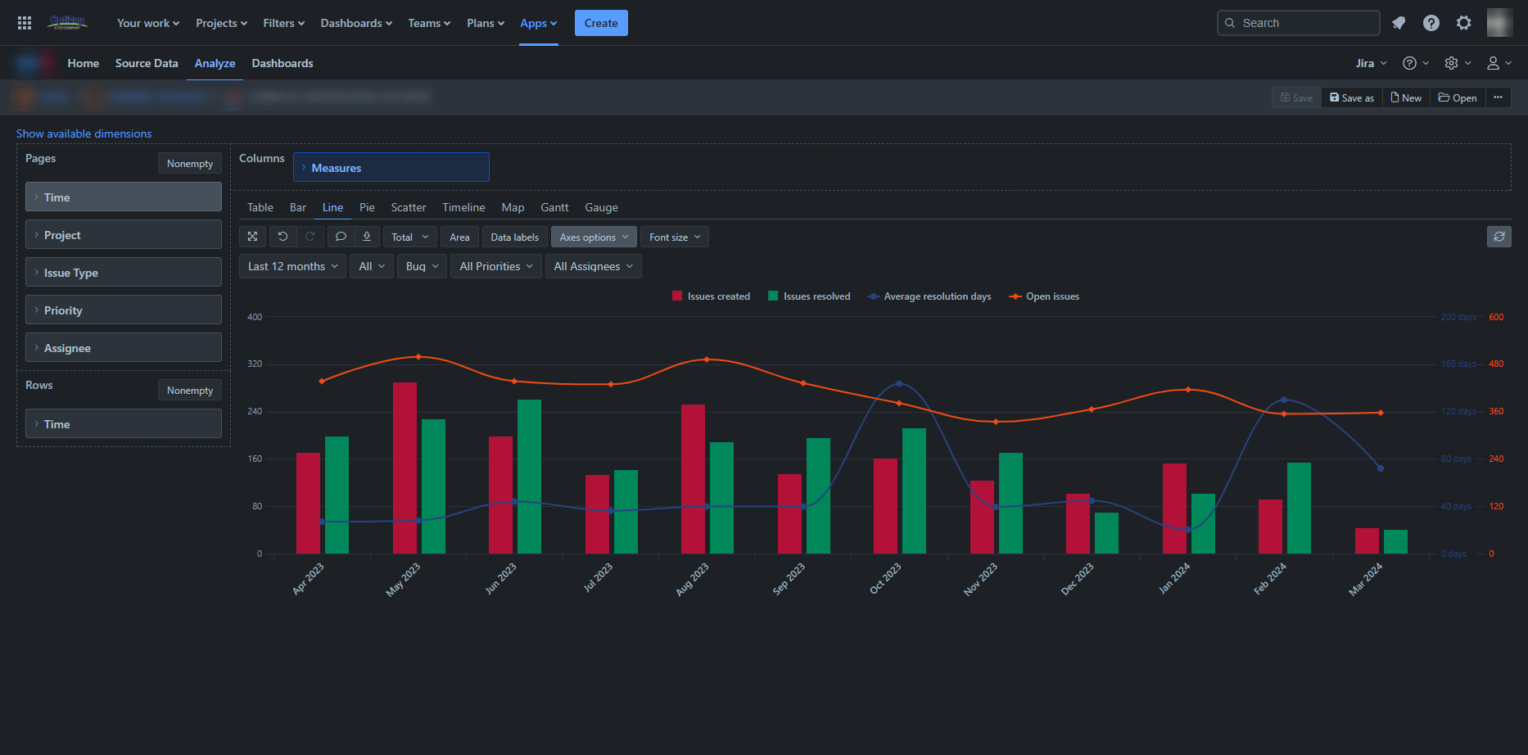
Task: Open Jira notifications icon
Action: [1399, 23]
